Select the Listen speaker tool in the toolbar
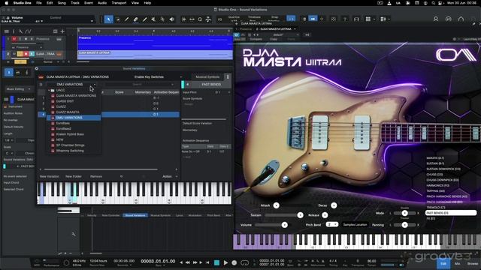Screen dimensions: 481x270 tap(171, 19)
